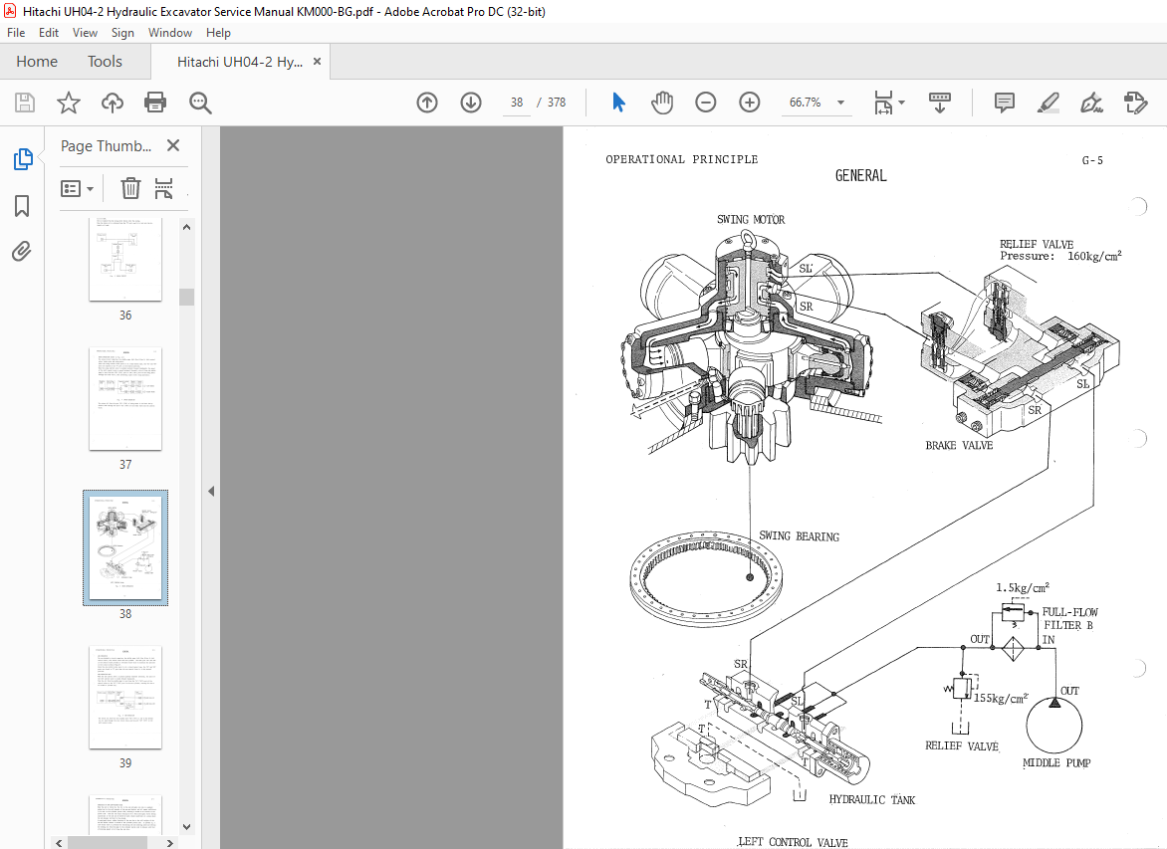The height and width of the screenshot is (849, 1167).
Task: Open the zoom level dropdown arrow
Action: coord(841,103)
